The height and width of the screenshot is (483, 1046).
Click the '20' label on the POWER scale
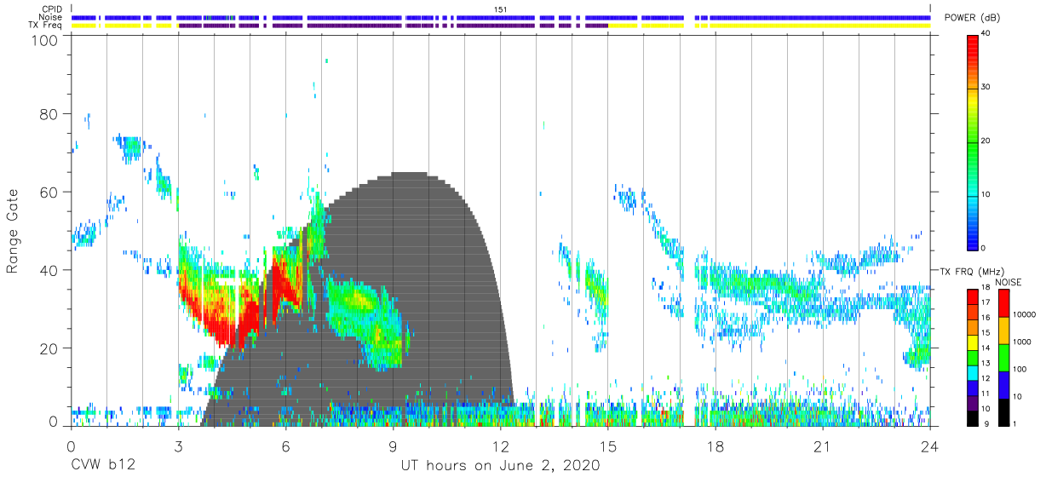986,141
